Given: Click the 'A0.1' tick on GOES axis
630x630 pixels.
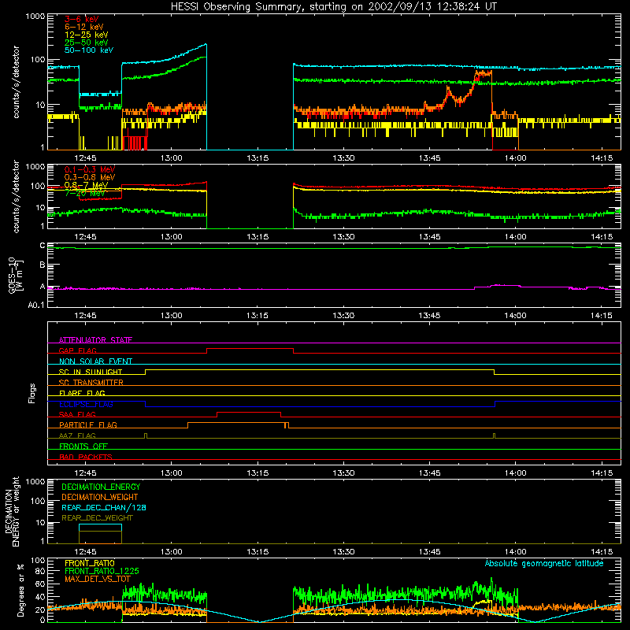Looking at the screenshot, I should [x=35, y=306].
